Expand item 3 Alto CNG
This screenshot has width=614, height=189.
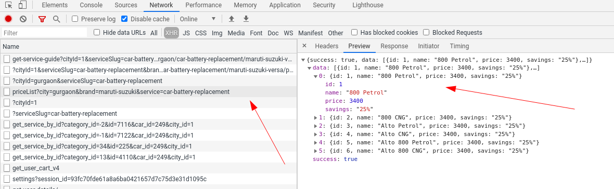316,134
